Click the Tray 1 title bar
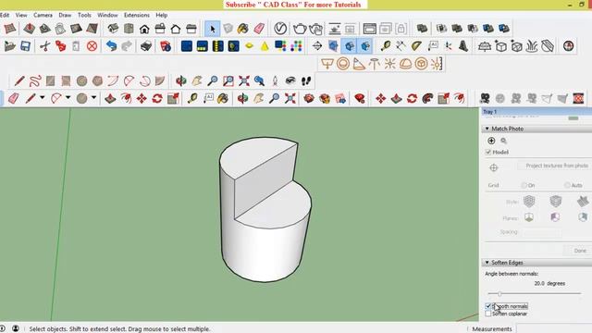 tap(536, 112)
